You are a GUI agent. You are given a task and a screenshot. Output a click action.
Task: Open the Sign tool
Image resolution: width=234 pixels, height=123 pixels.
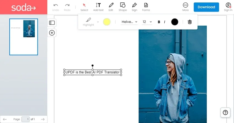134,7
